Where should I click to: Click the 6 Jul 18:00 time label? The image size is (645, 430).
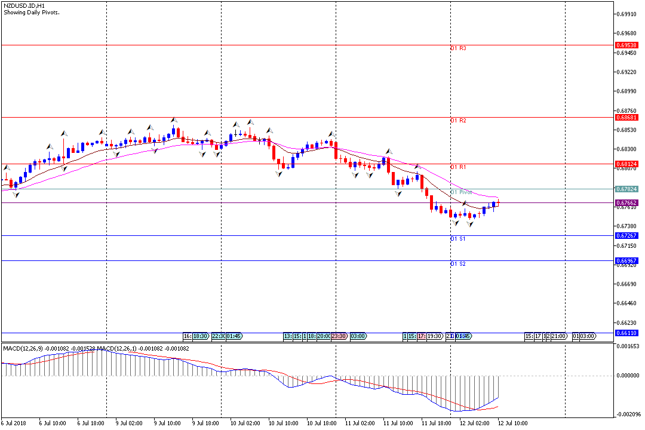(x=91, y=423)
